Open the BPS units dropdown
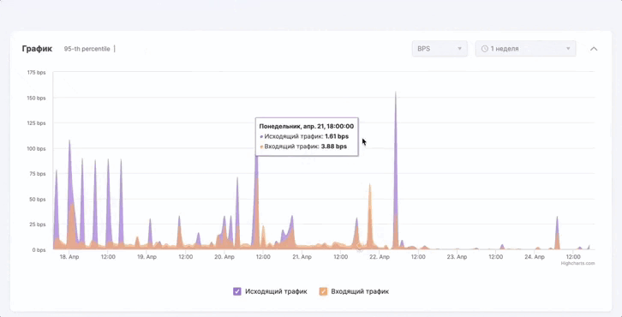622x317 pixels. (x=440, y=49)
